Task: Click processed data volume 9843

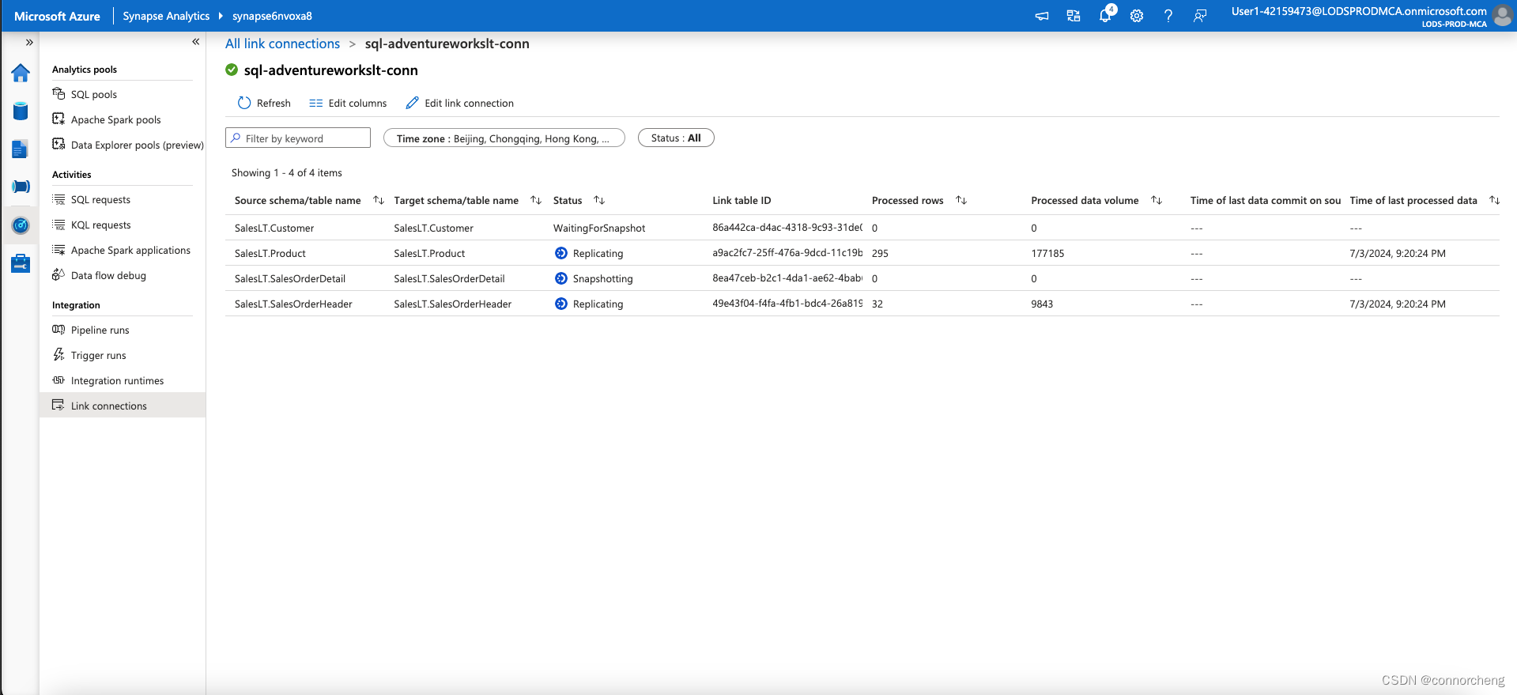Action: pos(1042,304)
